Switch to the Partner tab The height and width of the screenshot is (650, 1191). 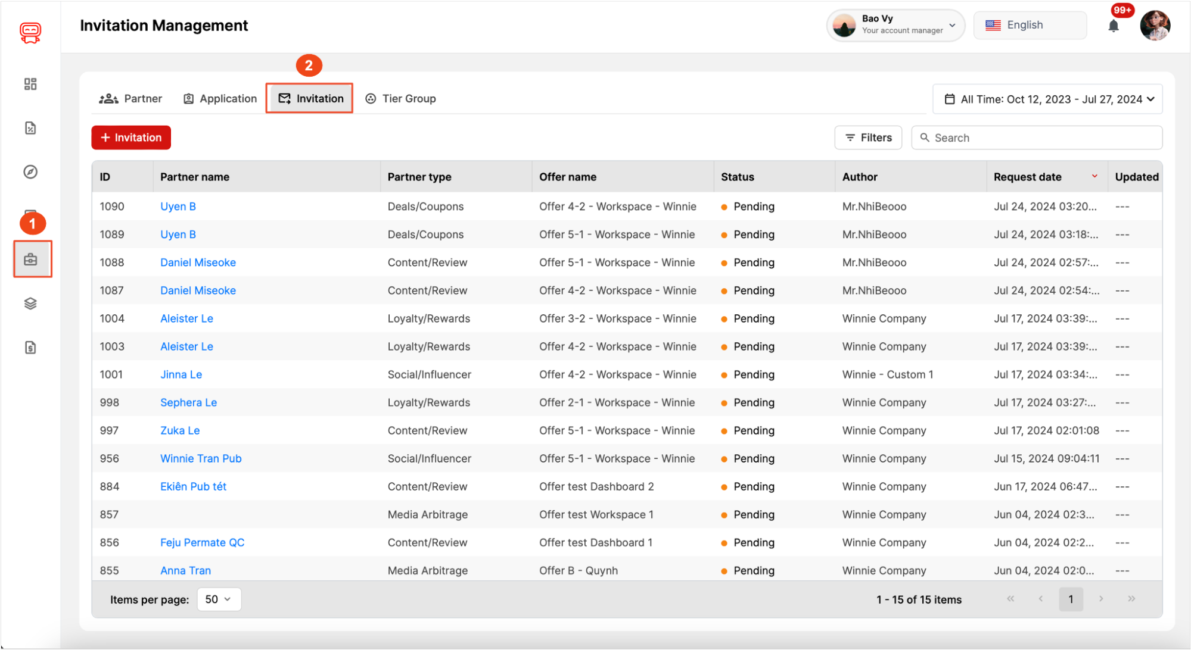(x=130, y=99)
